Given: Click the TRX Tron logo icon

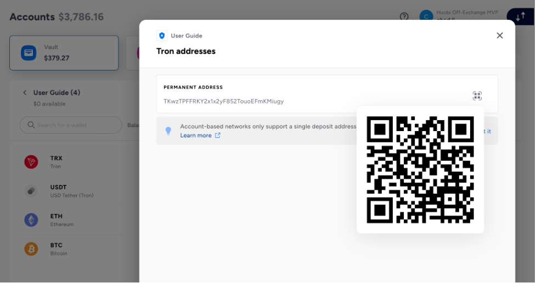Looking at the screenshot, I should point(31,162).
